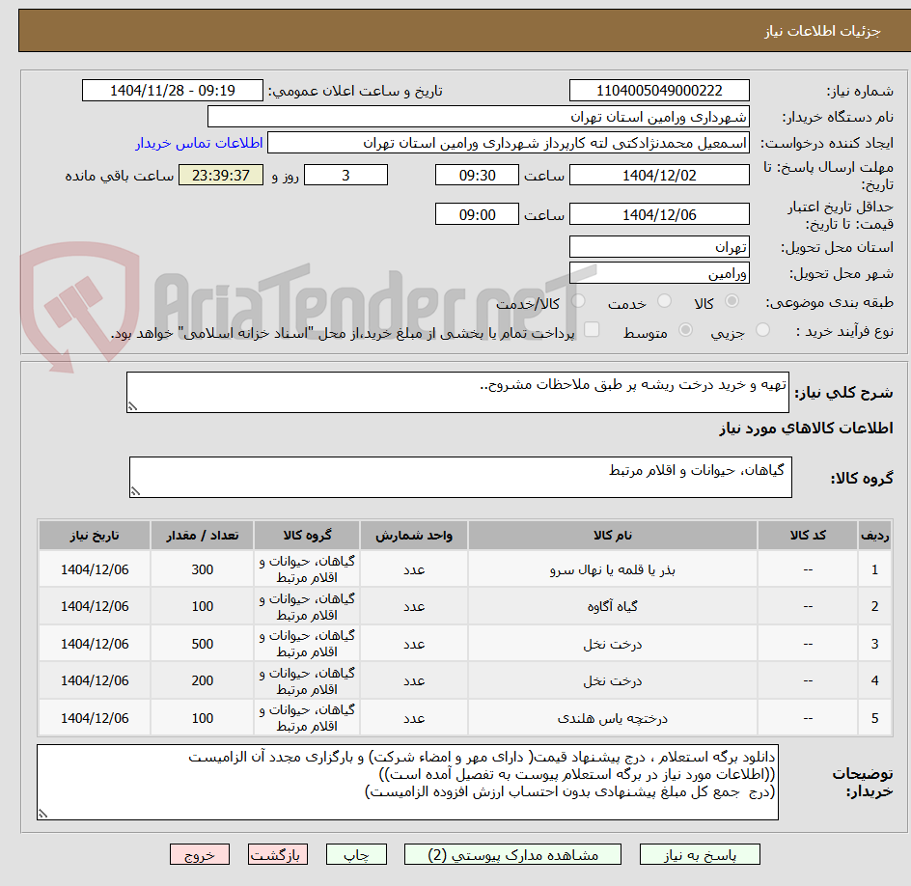Click the deadline time field 09:30
911x886 pixels.
point(477,175)
